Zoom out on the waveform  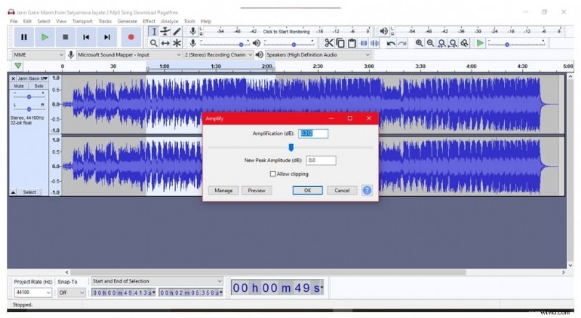tap(430, 43)
